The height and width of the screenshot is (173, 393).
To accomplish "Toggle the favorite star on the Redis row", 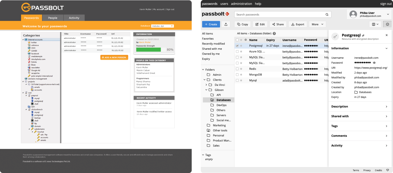I will 241,69.
